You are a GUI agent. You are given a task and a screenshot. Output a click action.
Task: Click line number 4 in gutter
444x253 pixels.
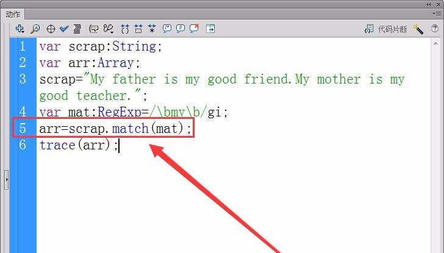[x=23, y=112]
